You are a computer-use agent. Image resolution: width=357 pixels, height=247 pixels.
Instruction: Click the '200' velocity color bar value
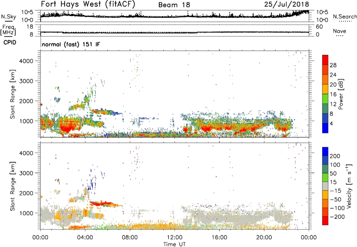point(335,156)
